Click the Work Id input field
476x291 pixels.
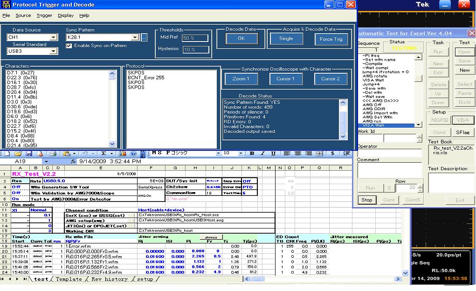400,139
